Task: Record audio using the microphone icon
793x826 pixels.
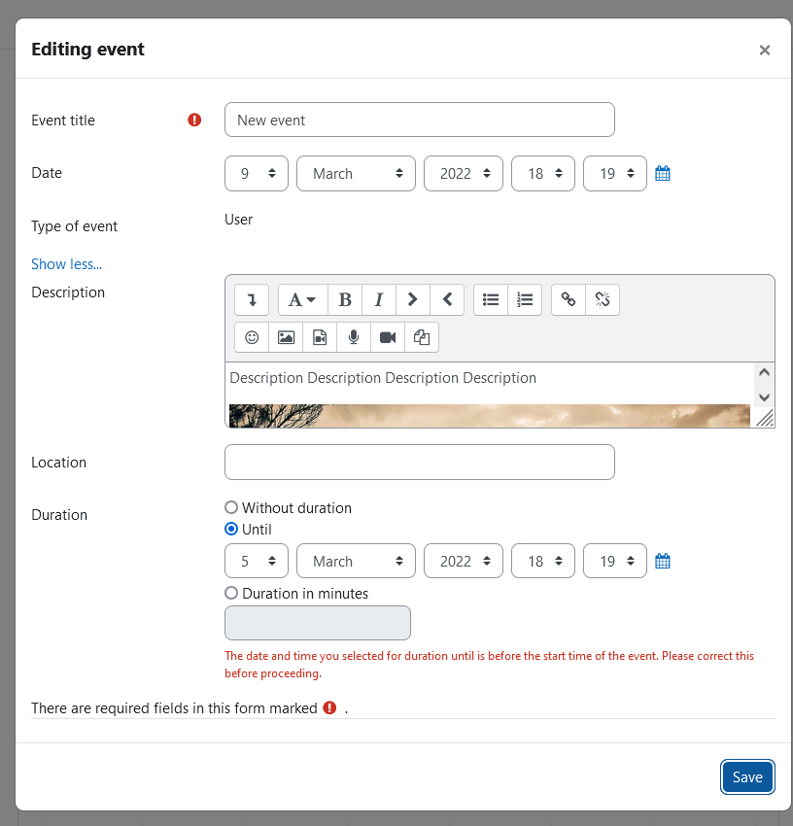Action: (354, 337)
